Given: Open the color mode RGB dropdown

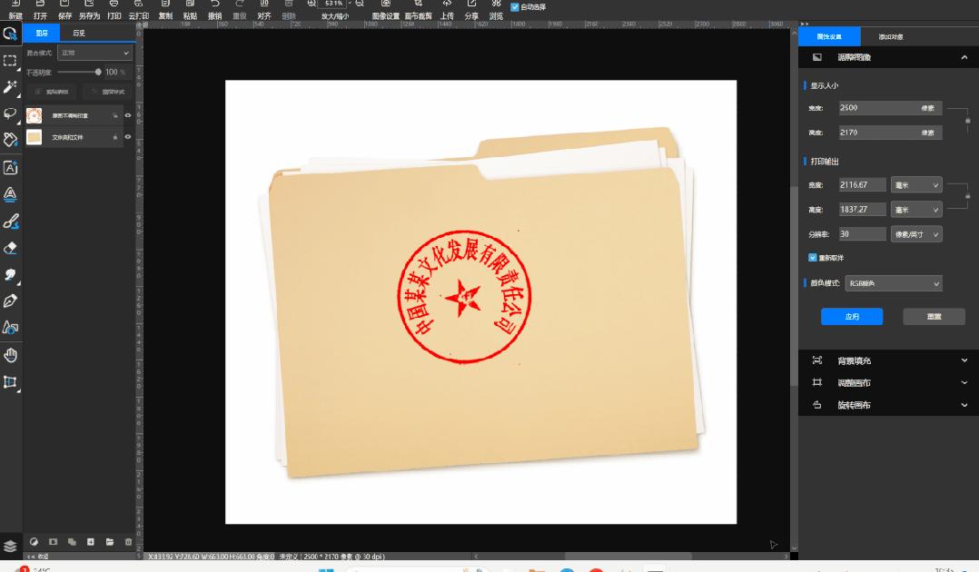Looking at the screenshot, I should pos(894,283).
